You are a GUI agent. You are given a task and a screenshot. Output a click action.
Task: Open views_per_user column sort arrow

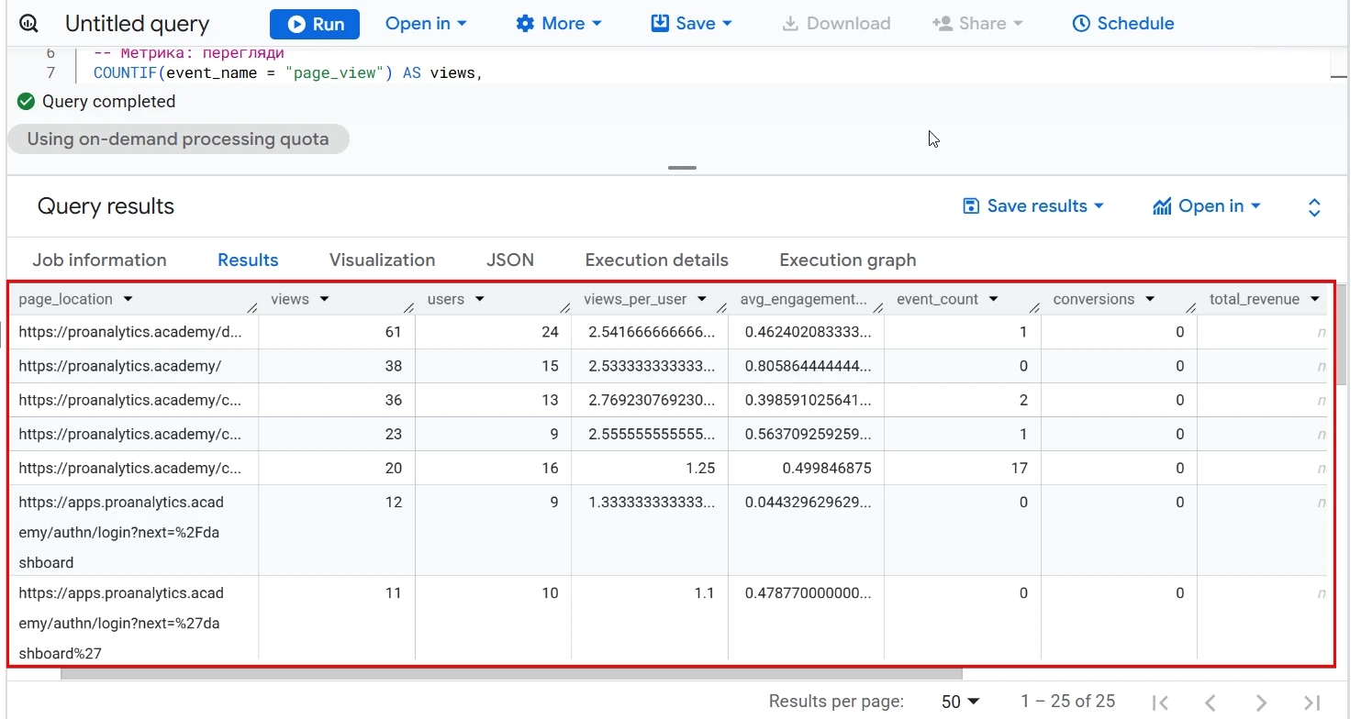pos(702,299)
